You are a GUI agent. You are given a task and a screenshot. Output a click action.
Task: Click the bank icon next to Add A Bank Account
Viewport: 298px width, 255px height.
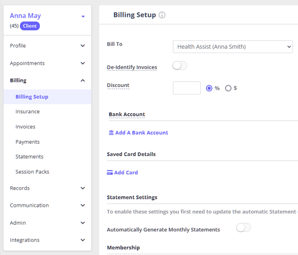pos(111,133)
